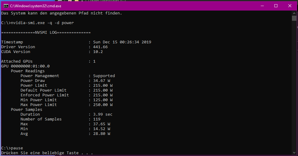Image resolution: width=298 pixels, height=156 pixels.
Task: Click the 'Power Limit' 215.00 W value
Action: pyautogui.click(x=103, y=86)
